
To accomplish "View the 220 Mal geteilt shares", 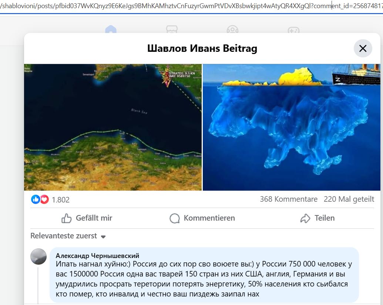I will pyautogui.click(x=349, y=199).
